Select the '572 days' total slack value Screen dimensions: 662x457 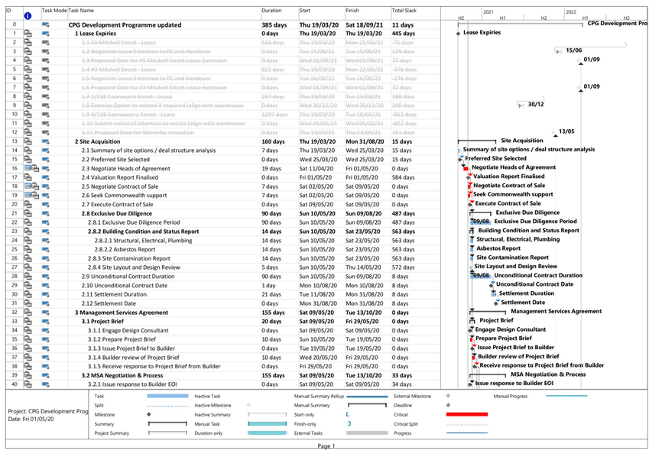[x=403, y=267]
